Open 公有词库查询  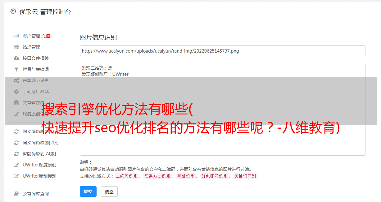click(x=36, y=194)
